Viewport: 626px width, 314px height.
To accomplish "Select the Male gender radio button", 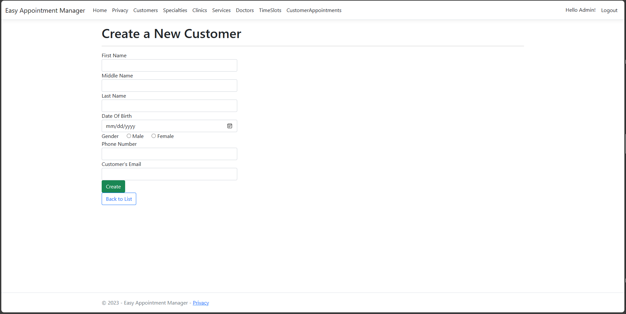I will 129,136.
